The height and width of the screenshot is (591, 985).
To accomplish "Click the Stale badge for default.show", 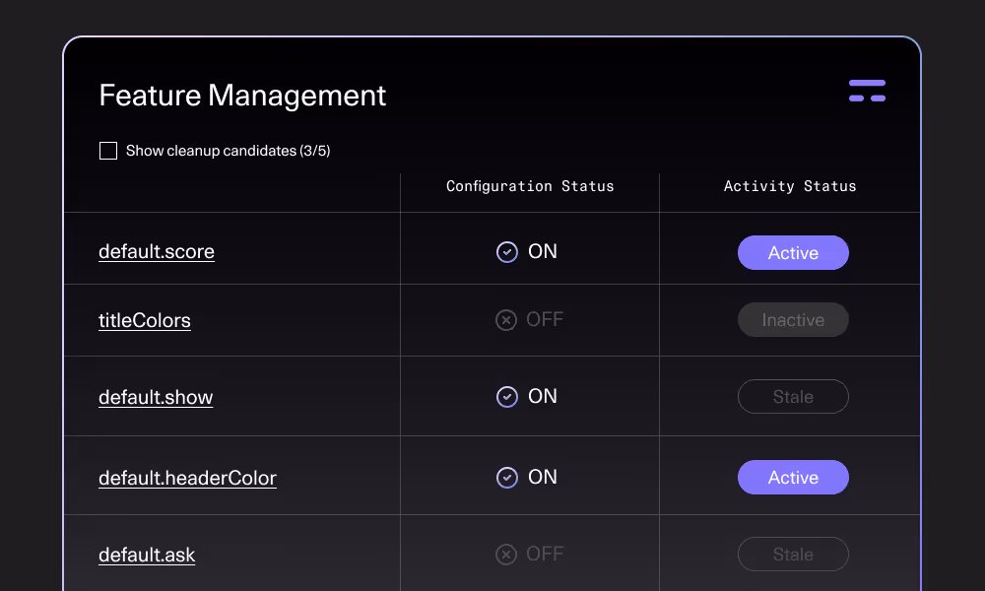I will pos(793,396).
